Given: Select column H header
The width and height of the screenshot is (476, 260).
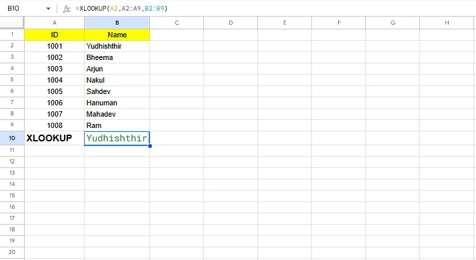Looking at the screenshot, I should [x=447, y=23].
